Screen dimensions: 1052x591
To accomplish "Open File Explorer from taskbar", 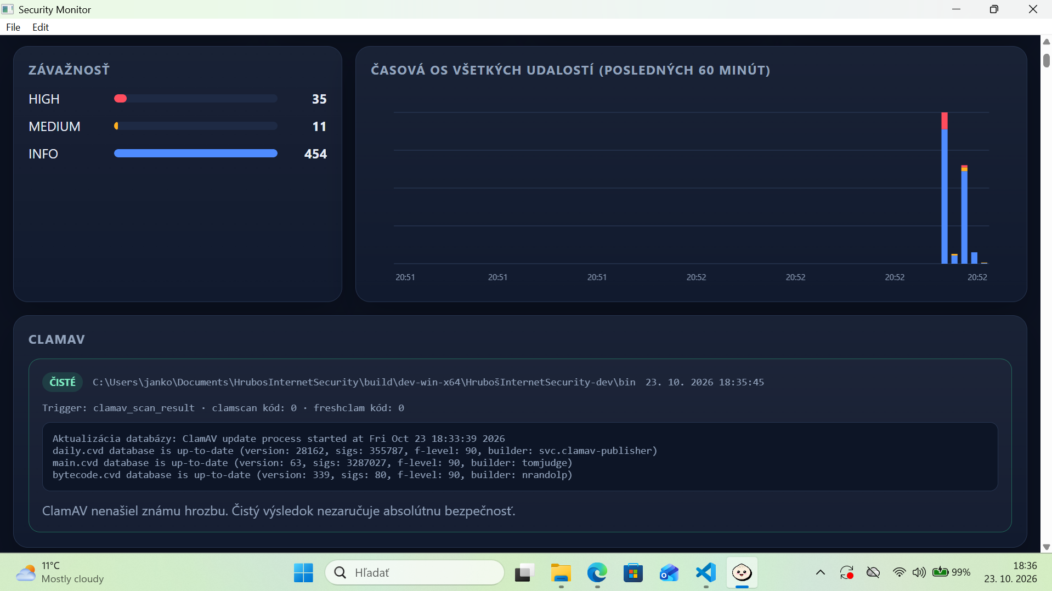I will tap(561, 573).
